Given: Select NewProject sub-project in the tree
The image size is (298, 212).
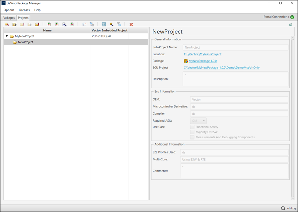Looking at the screenshot, I should (25, 42).
